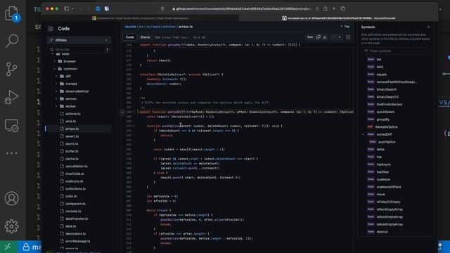Screen dimensions: 450x253
Task: Open buffer.ts in file tree
Action: (x=72, y=151)
